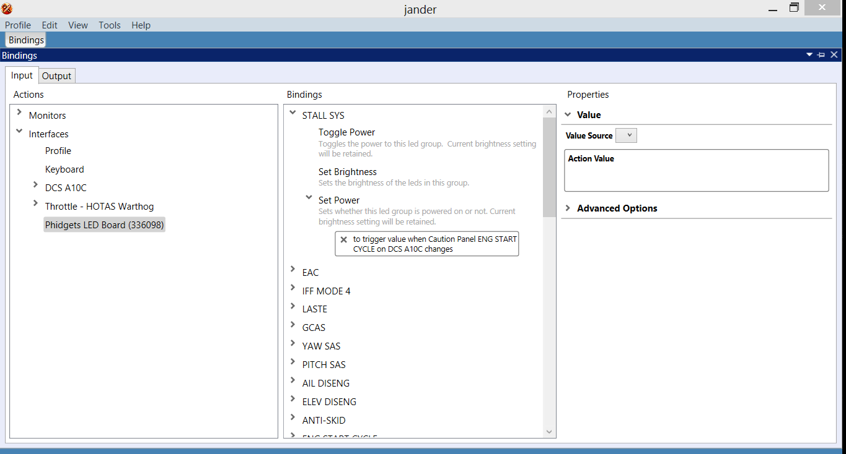Expand the ELEV DISENG group
The image size is (846, 454).
(293, 399)
